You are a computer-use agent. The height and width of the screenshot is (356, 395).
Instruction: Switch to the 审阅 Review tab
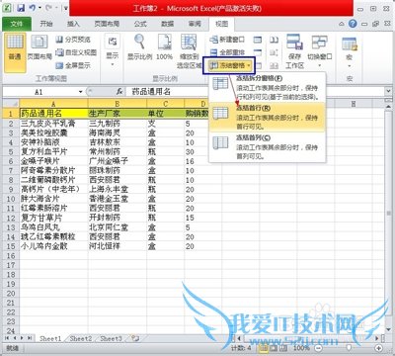(x=195, y=24)
